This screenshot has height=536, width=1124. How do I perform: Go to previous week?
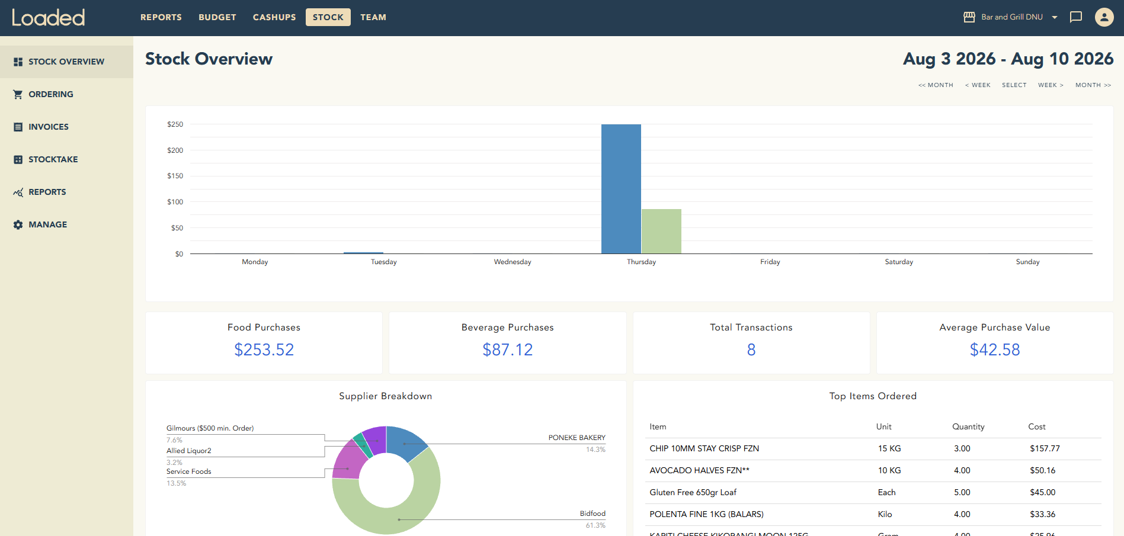978,85
